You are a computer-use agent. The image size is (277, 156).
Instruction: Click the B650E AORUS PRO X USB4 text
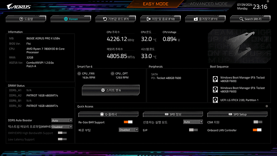pyautogui.click(x=43, y=38)
